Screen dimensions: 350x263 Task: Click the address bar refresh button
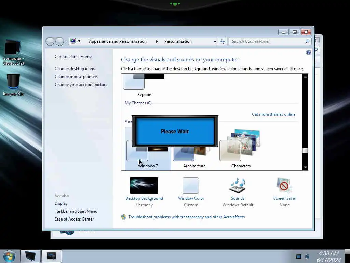223,41
